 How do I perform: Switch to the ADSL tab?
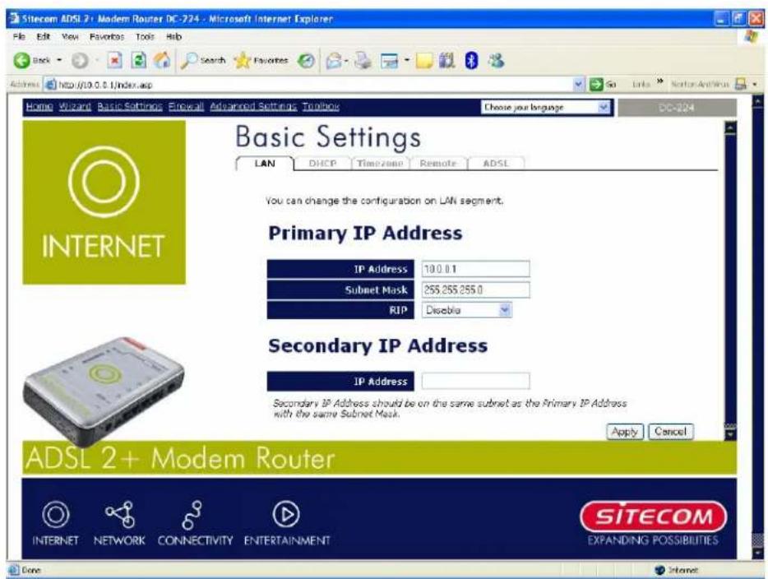[x=496, y=164]
